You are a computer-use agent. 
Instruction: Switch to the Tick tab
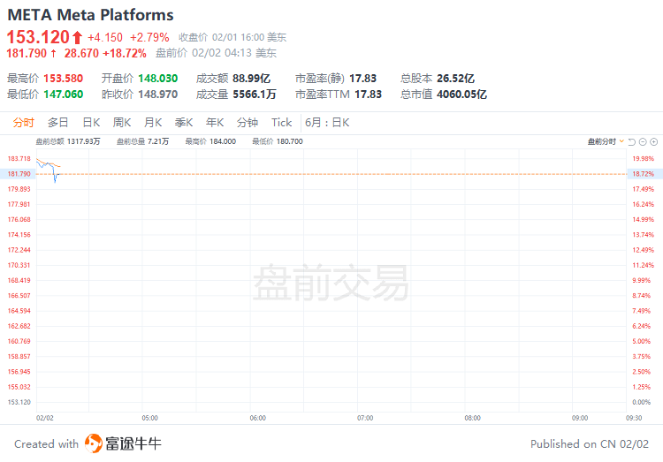(x=282, y=123)
